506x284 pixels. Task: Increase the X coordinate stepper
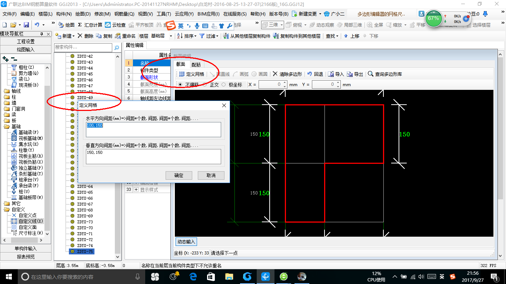(284, 83)
